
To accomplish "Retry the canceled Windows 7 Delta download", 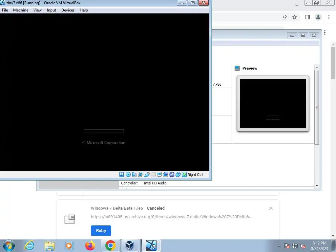I will click(x=101, y=231).
